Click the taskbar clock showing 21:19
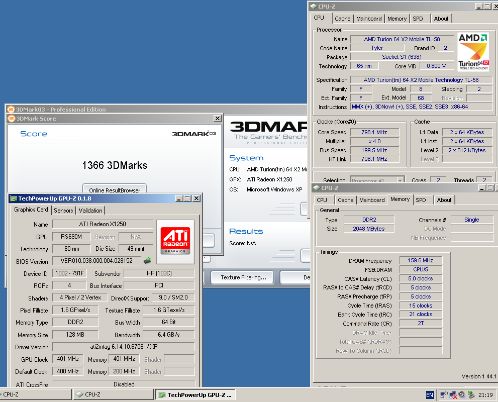Screen dimensions: 498x402 point(485,395)
